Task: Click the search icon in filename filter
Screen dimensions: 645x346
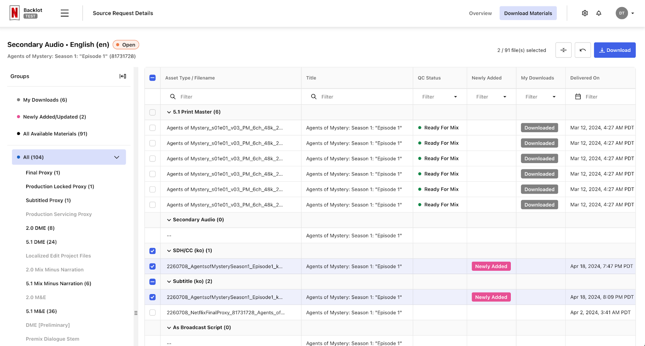Action: coord(173,97)
